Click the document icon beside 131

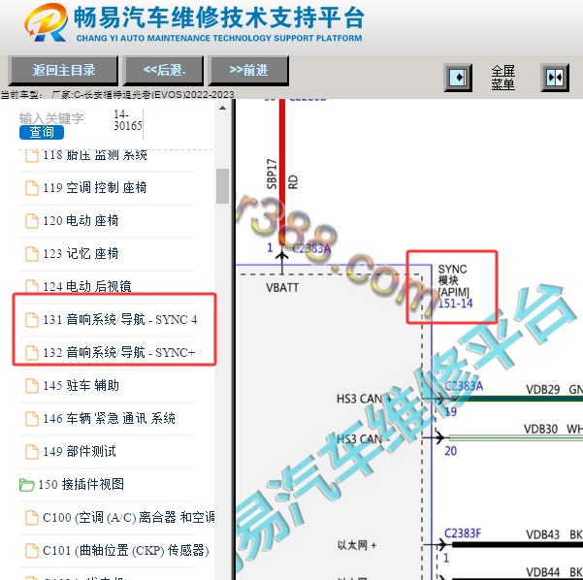point(32,320)
